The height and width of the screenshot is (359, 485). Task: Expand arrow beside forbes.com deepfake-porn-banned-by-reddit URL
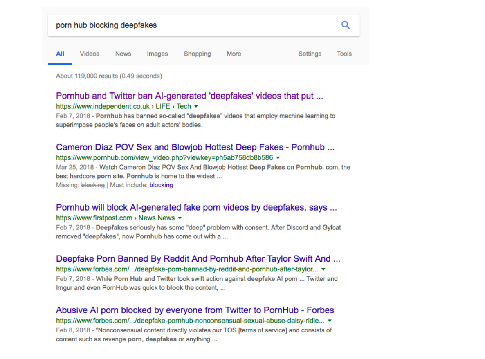pyautogui.click(x=323, y=269)
